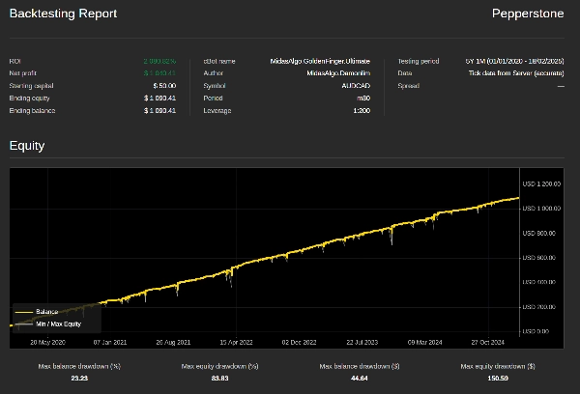Click the green Net profit value
The width and height of the screenshot is (580, 394).
click(x=159, y=73)
